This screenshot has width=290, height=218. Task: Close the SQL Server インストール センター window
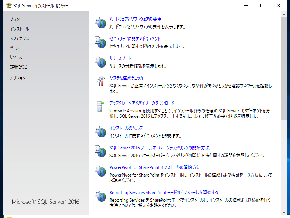coord(279,5)
